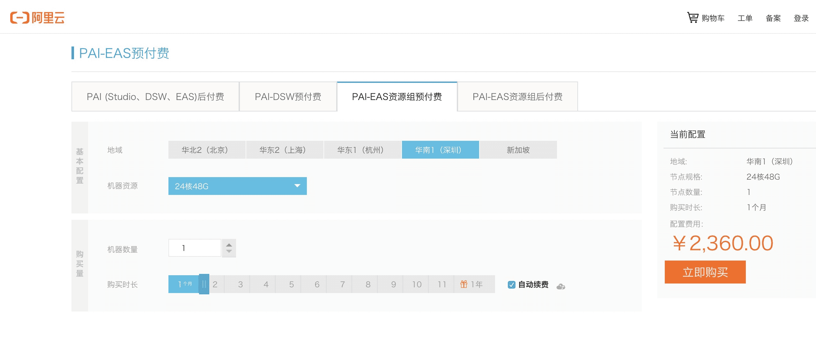Toggle the 自动续费 checkbox

click(512, 284)
